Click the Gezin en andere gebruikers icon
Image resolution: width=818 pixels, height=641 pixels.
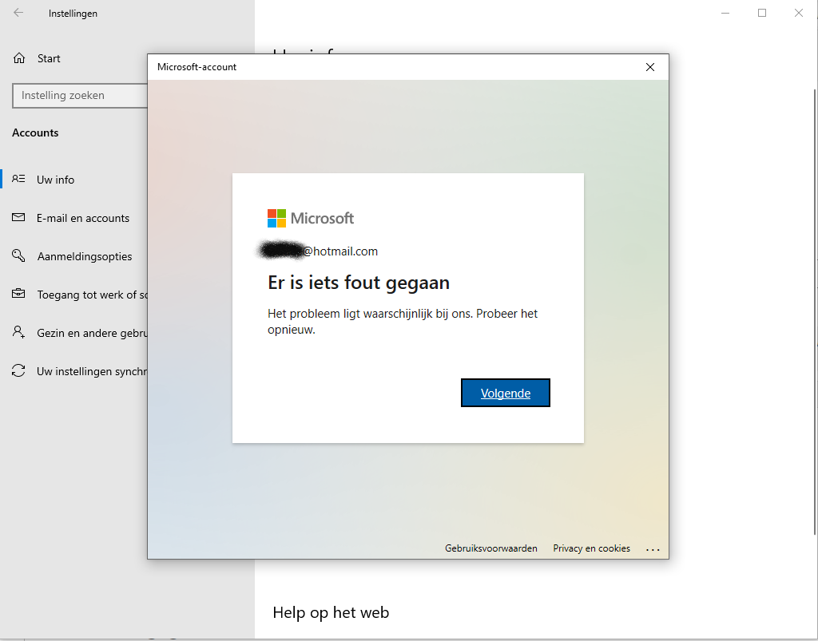tap(18, 332)
